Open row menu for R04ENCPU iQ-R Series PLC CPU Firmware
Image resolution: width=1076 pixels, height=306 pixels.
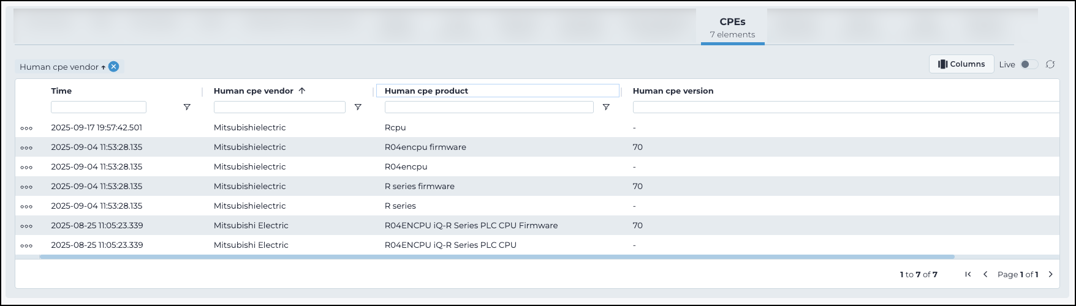[x=26, y=226]
